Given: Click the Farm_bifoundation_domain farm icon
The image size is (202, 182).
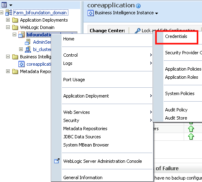Looking at the screenshot, I should 9,13.
